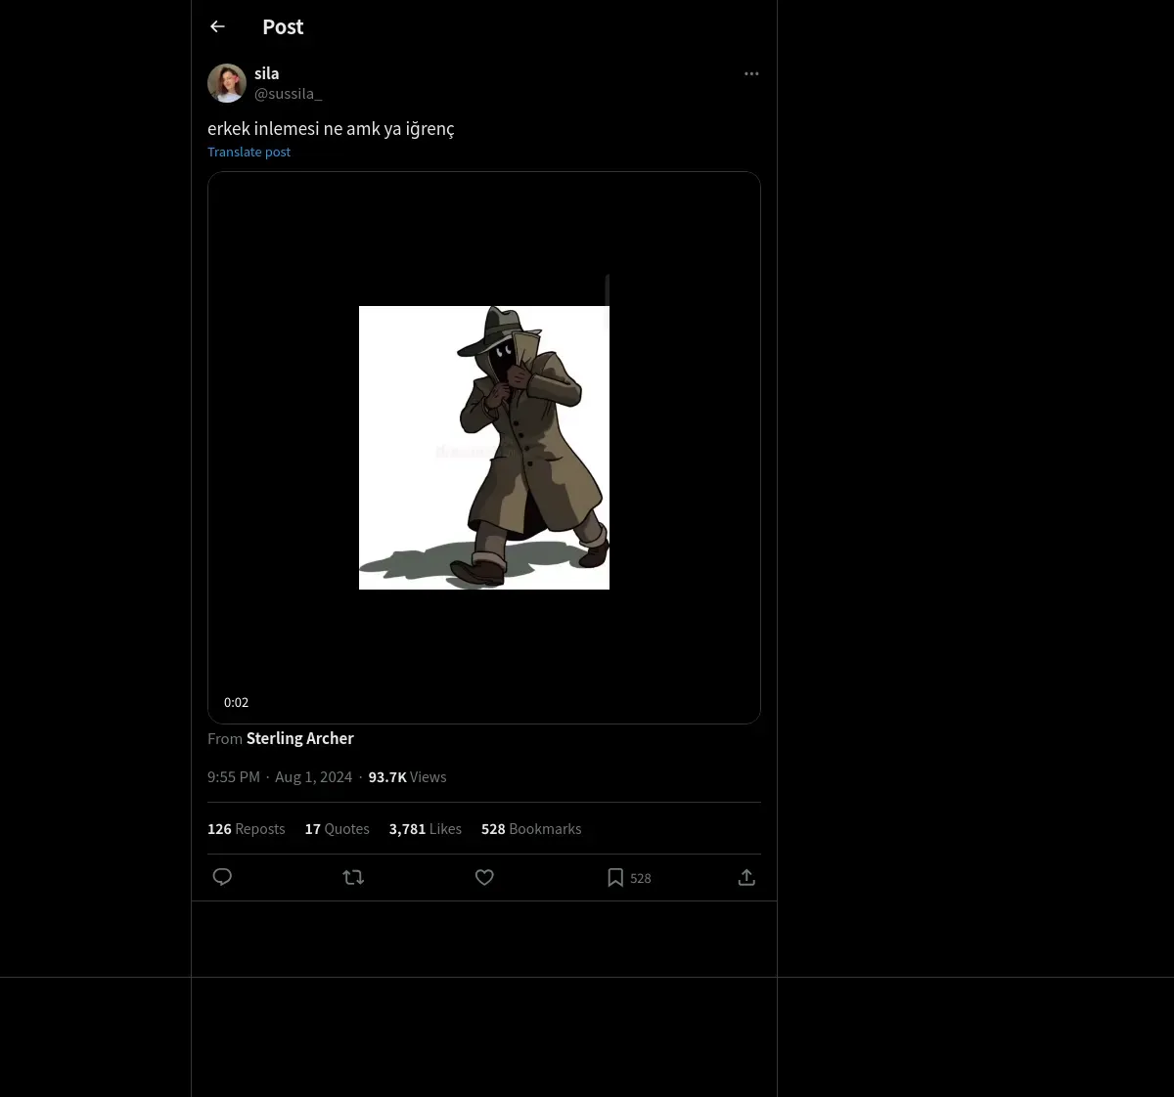Repost using the retweet arrows icon
Viewport: 1174px width, 1097px height.
(353, 877)
